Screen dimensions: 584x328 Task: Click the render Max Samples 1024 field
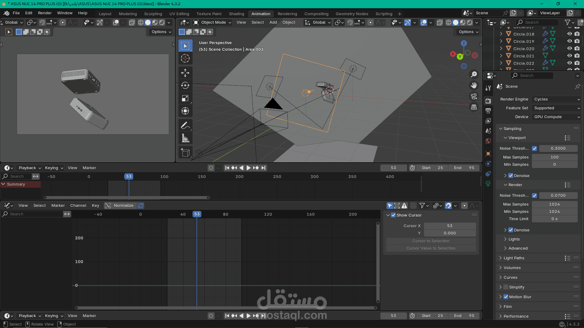click(554, 204)
